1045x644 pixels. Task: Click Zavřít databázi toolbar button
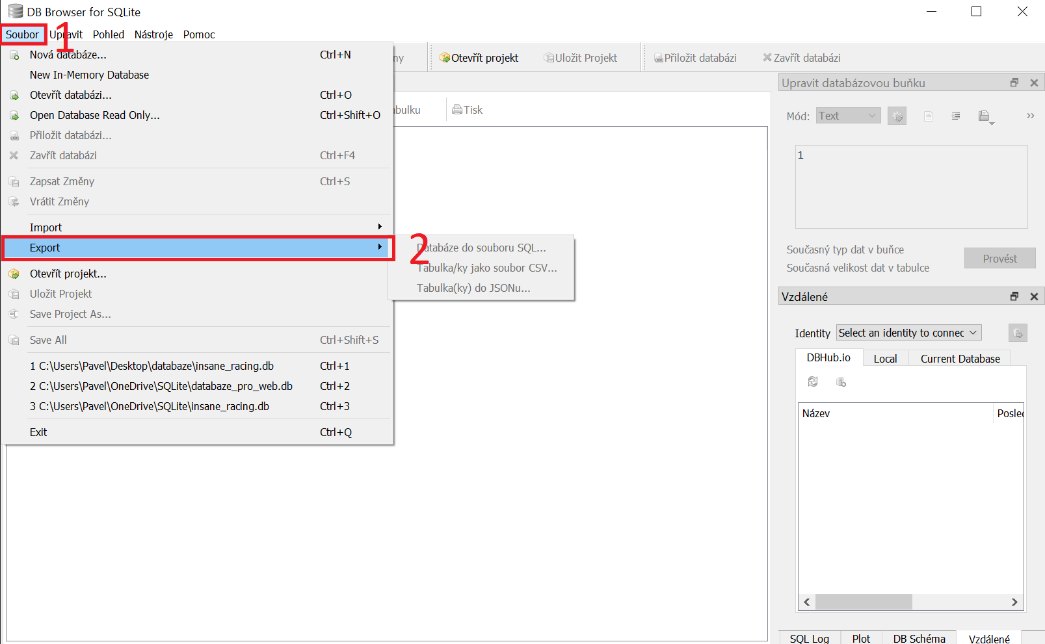801,58
